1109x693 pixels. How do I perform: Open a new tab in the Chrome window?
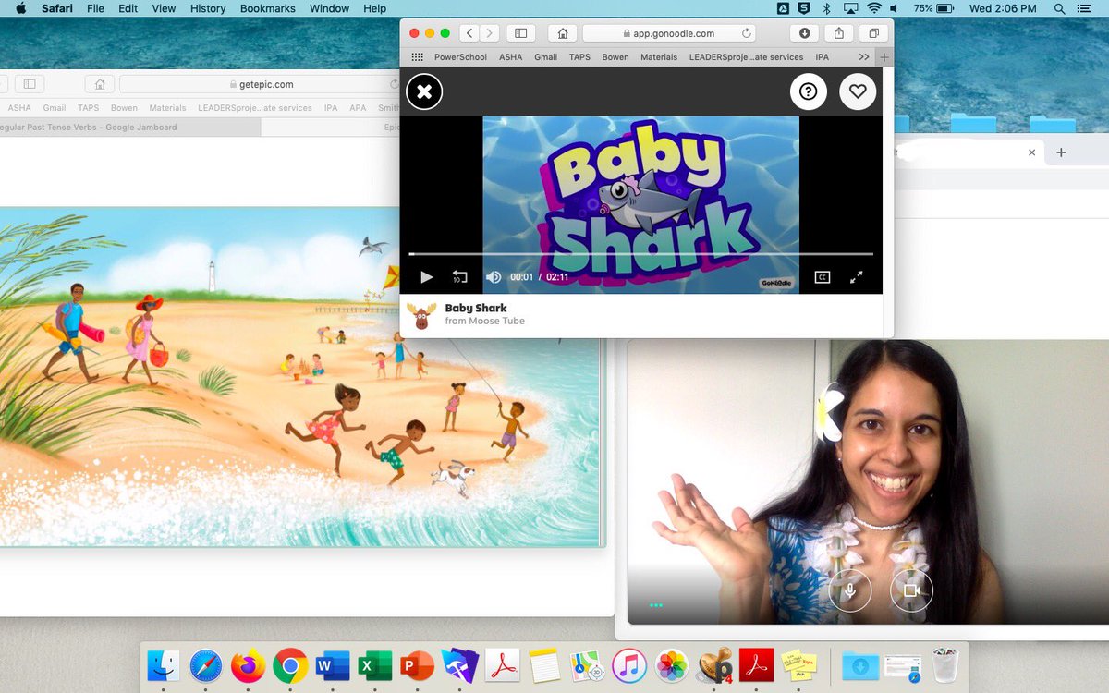click(x=1061, y=152)
